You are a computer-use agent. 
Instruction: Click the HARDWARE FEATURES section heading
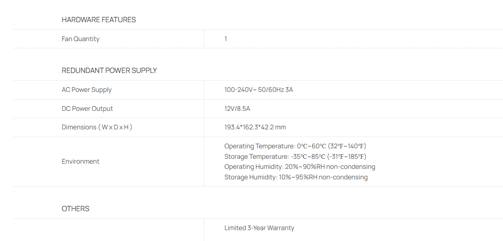point(99,20)
